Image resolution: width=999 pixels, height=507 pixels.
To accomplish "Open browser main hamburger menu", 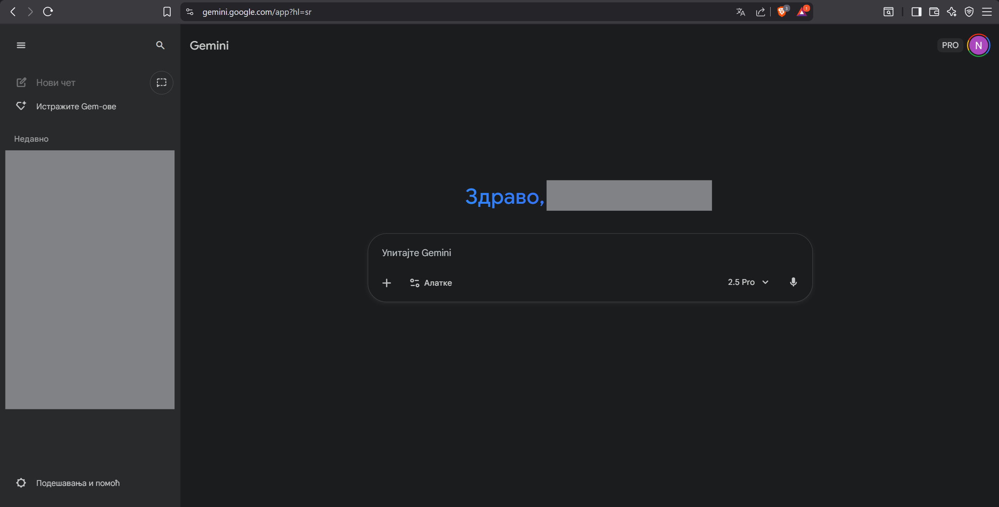I will pos(987,12).
